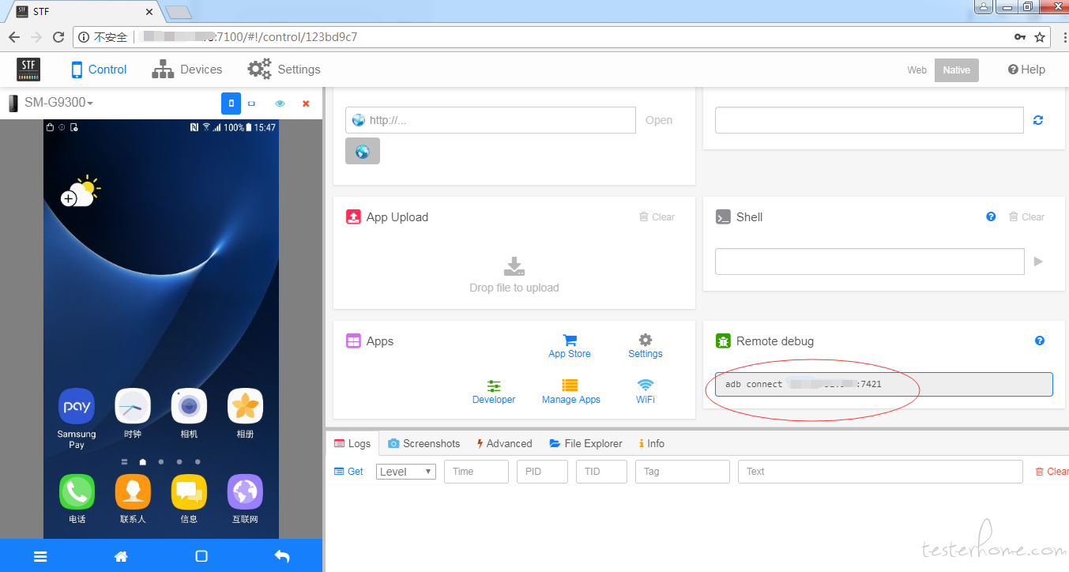Click the device Home button
This screenshot has height=572, width=1069.
point(121,556)
